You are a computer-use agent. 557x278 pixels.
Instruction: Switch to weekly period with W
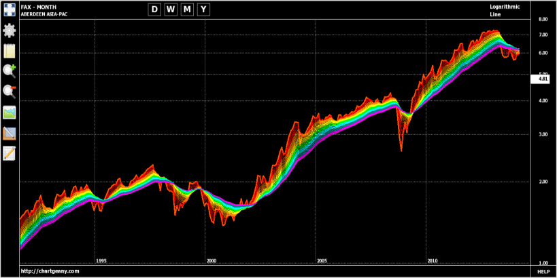click(171, 9)
